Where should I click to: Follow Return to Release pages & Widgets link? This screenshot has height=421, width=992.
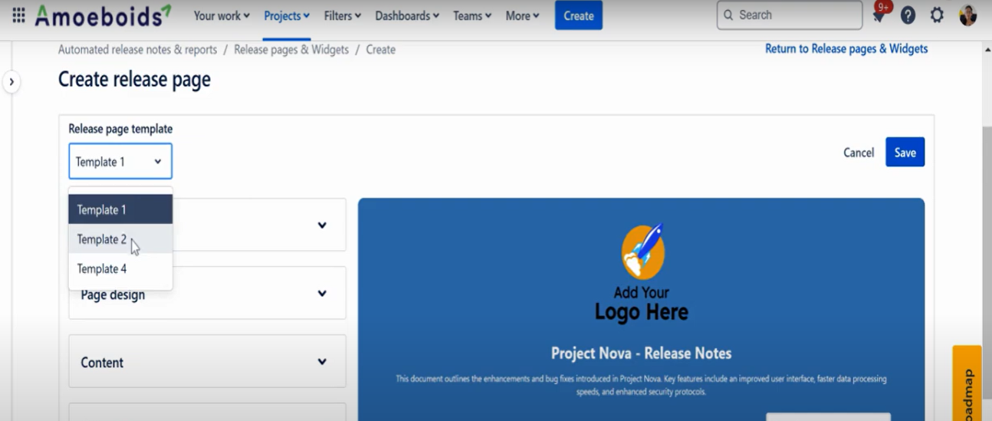846,48
